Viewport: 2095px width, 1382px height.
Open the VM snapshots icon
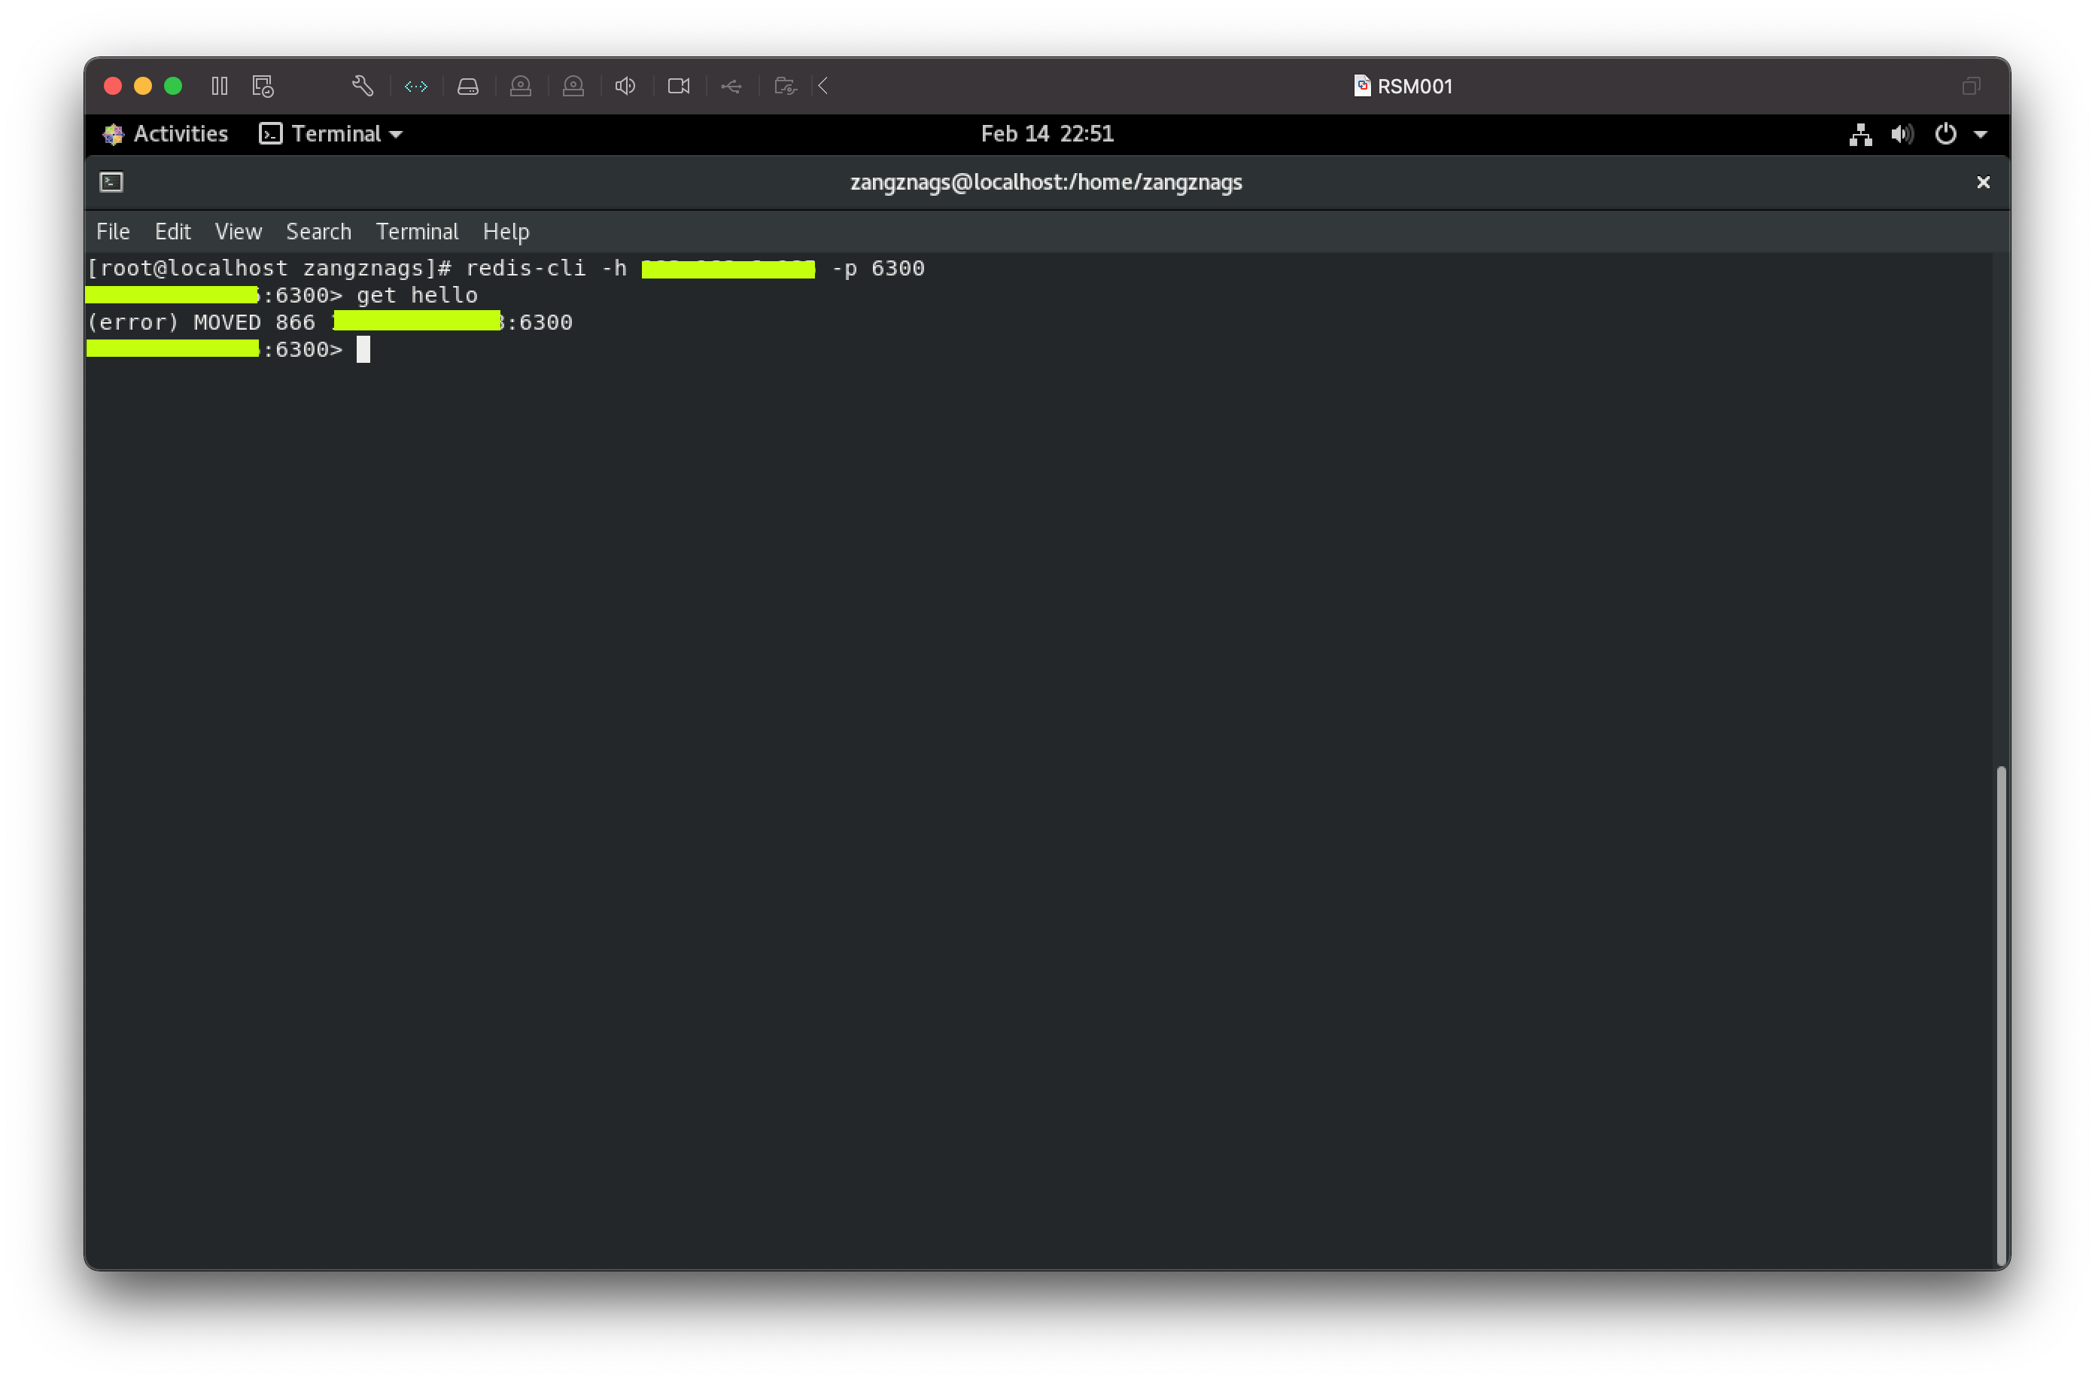263,86
